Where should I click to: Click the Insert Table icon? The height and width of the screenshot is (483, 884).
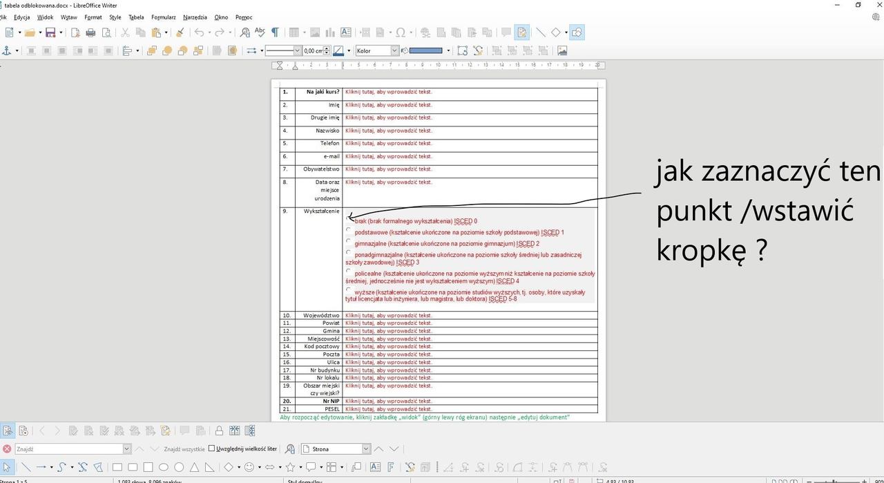294,32
